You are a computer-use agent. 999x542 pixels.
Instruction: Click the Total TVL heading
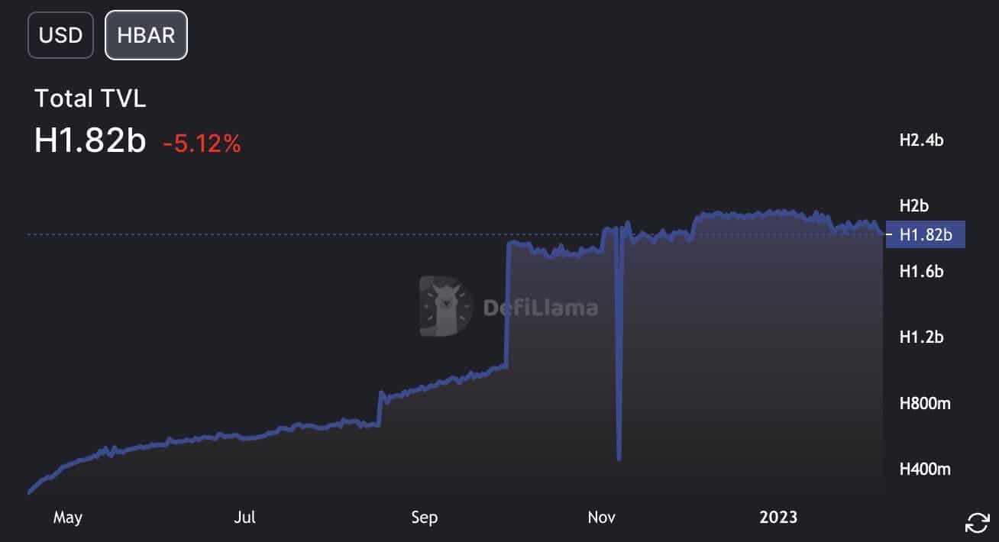click(90, 98)
